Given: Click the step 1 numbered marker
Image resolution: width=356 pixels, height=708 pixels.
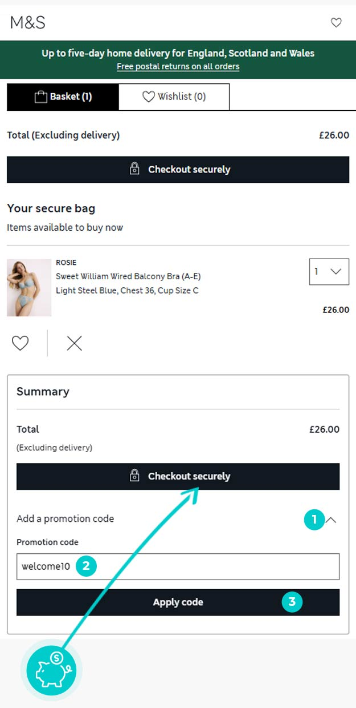Looking at the screenshot, I should point(314,520).
